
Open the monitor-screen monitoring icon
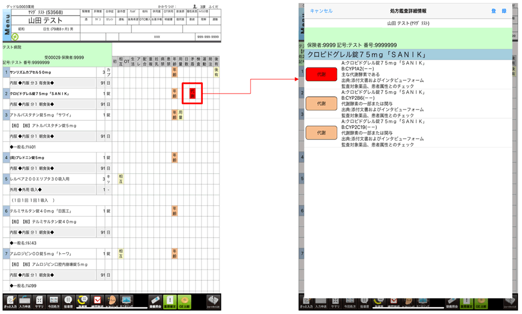(x=126, y=302)
